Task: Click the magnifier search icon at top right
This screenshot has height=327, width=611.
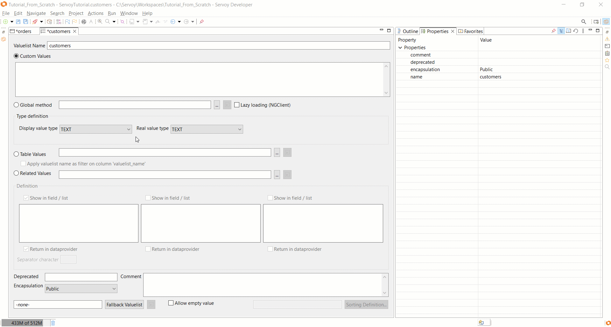Action: pos(584,22)
